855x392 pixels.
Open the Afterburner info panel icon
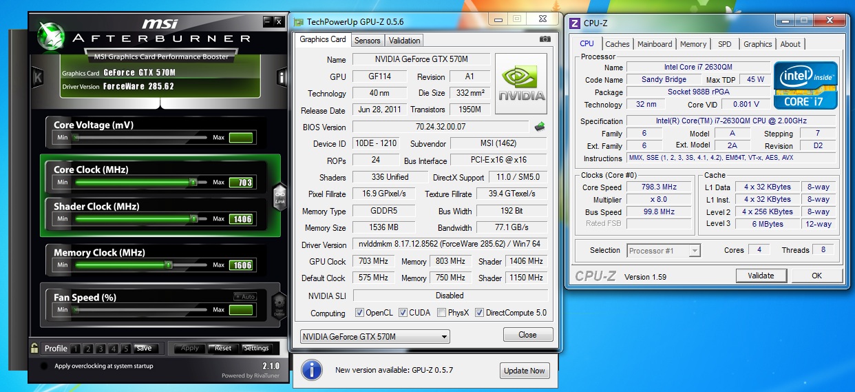pyautogui.click(x=281, y=77)
